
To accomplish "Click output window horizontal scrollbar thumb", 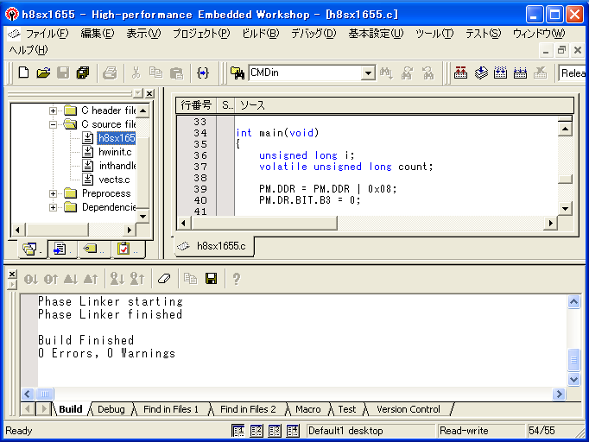I will [x=45, y=394].
